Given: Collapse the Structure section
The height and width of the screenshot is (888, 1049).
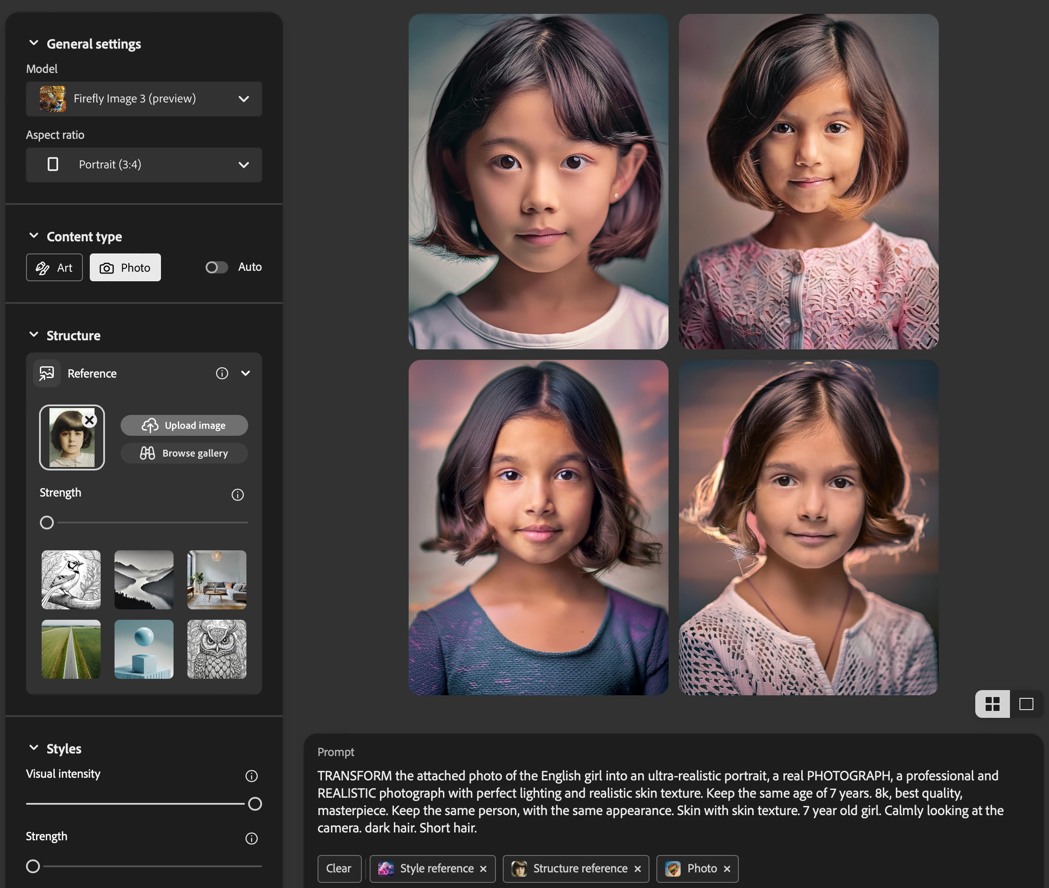Looking at the screenshot, I should pyautogui.click(x=34, y=335).
